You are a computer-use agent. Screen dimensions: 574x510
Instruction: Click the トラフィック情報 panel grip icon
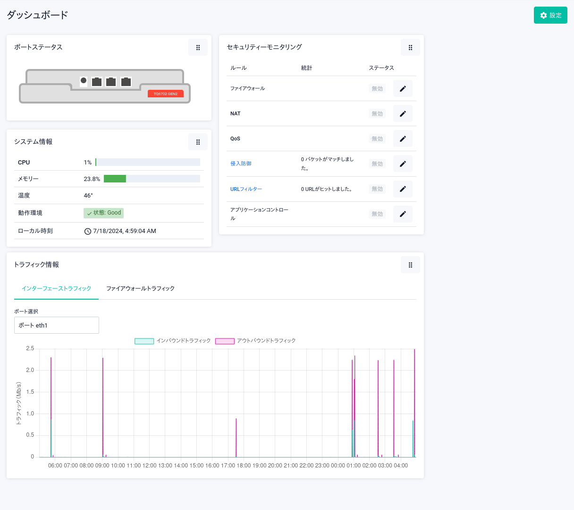point(410,265)
